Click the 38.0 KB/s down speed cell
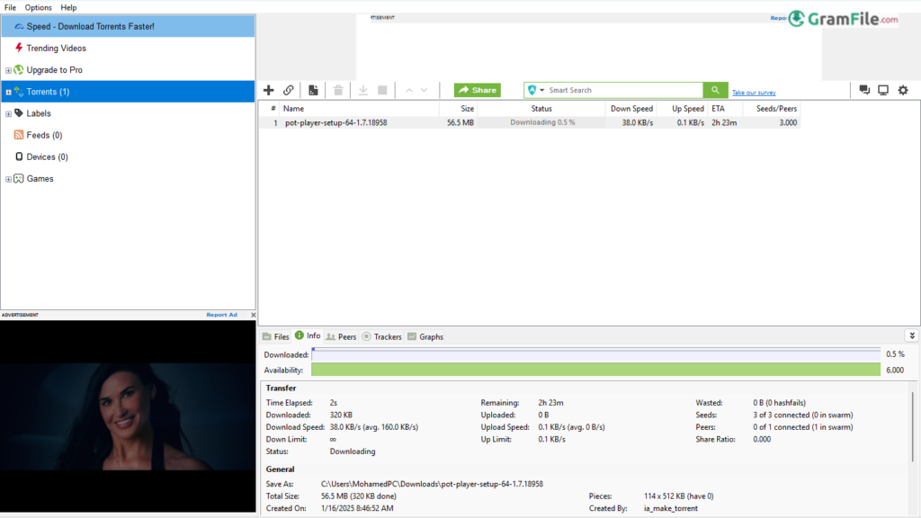The width and height of the screenshot is (921, 518). [x=638, y=122]
